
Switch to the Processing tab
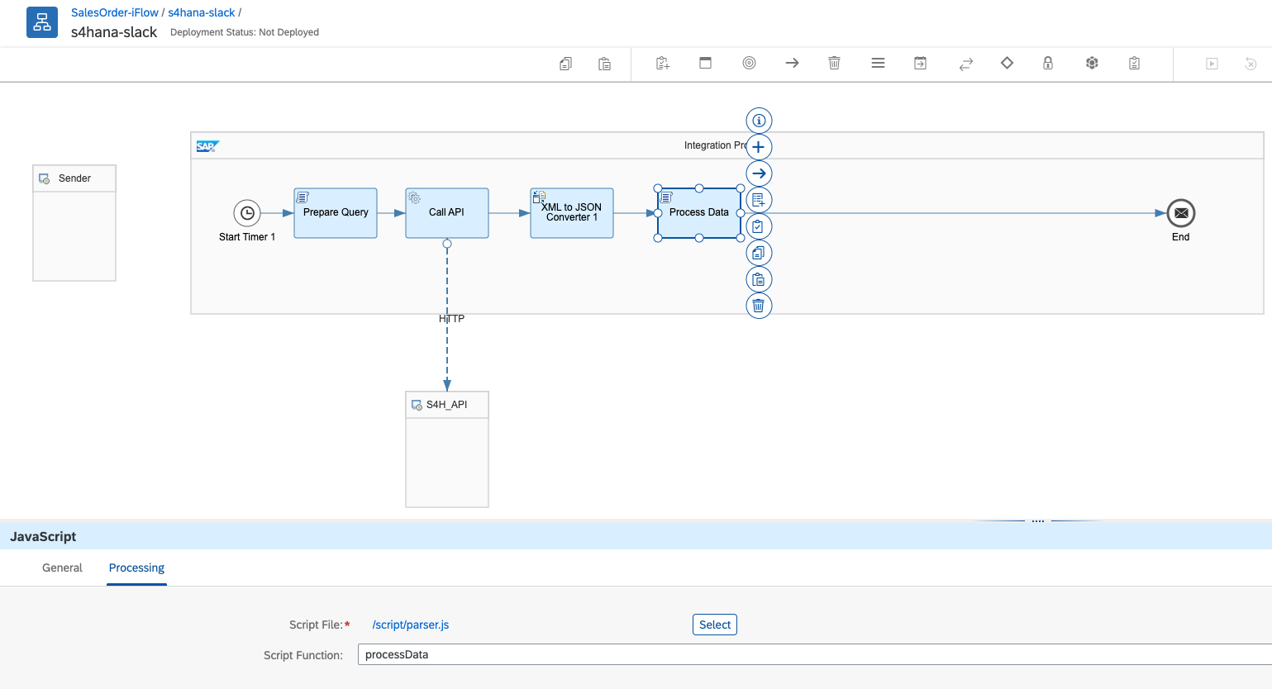(136, 568)
